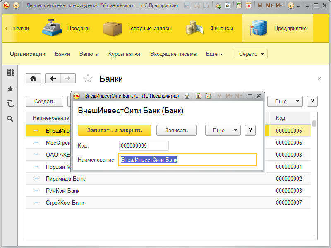Viewport: 331px width, 248px height.
Task: Open History icon in left sidebar
Action: click(x=10, y=104)
